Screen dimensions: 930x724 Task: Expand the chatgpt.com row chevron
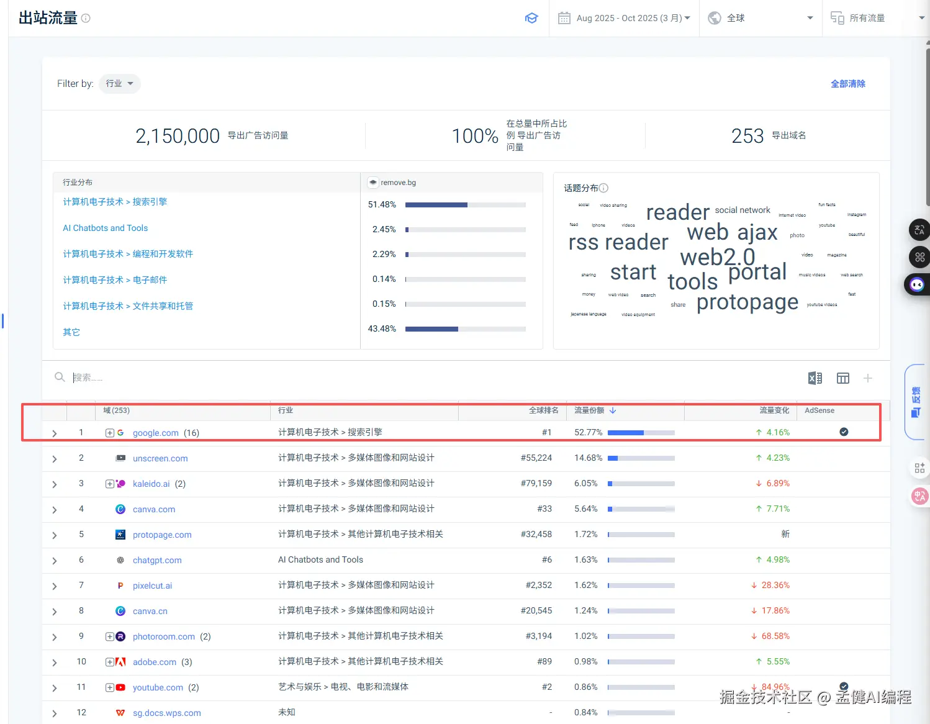55,561
